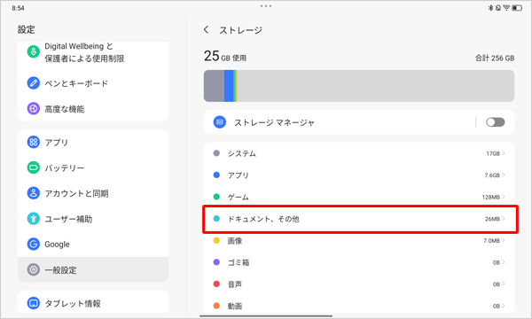Click the bottom navigation gesture bar
The image size is (532, 319).
266,316
